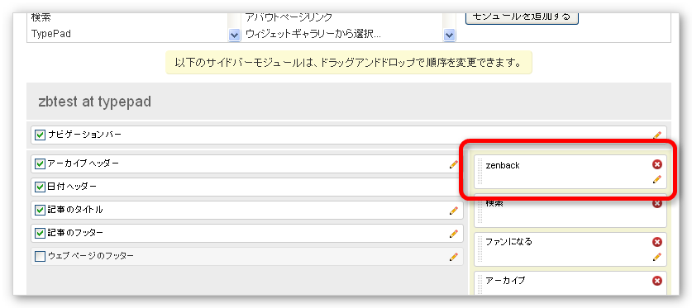Click edit pencil on 記事のフッター row

[x=454, y=234]
